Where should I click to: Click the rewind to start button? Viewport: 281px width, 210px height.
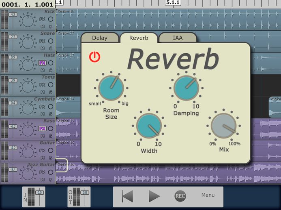click(x=127, y=196)
